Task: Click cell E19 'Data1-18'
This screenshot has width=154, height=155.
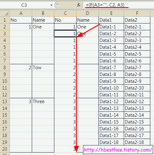Action: tap(111, 142)
